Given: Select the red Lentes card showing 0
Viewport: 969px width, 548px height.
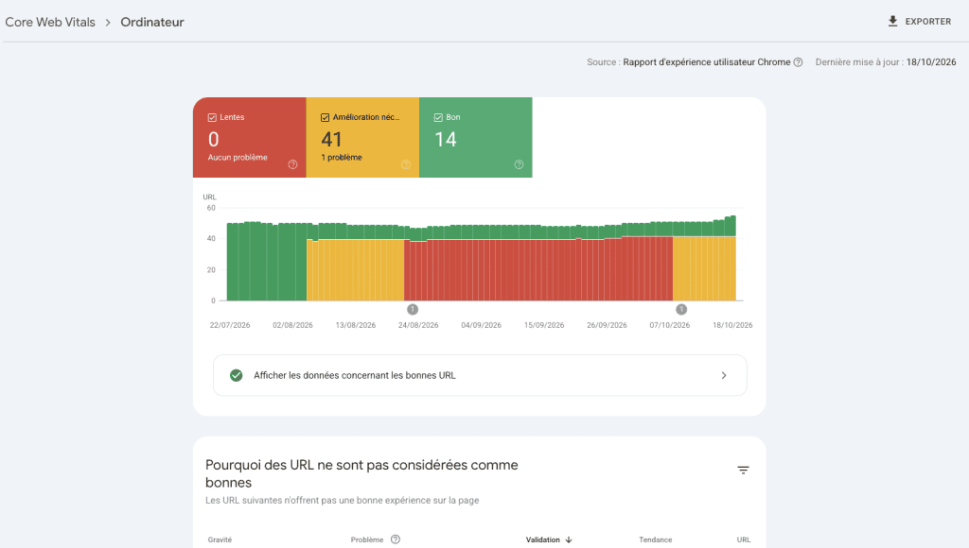Looking at the screenshot, I should pyautogui.click(x=250, y=138).
